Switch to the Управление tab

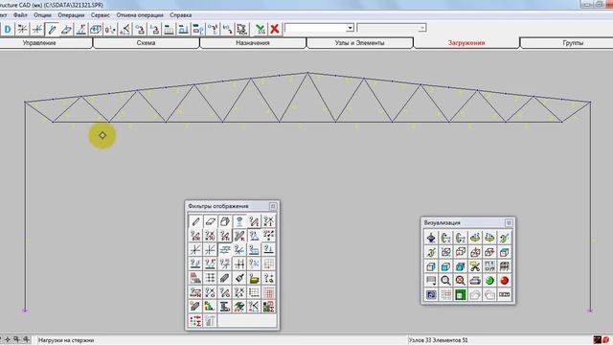click(39, 43)
